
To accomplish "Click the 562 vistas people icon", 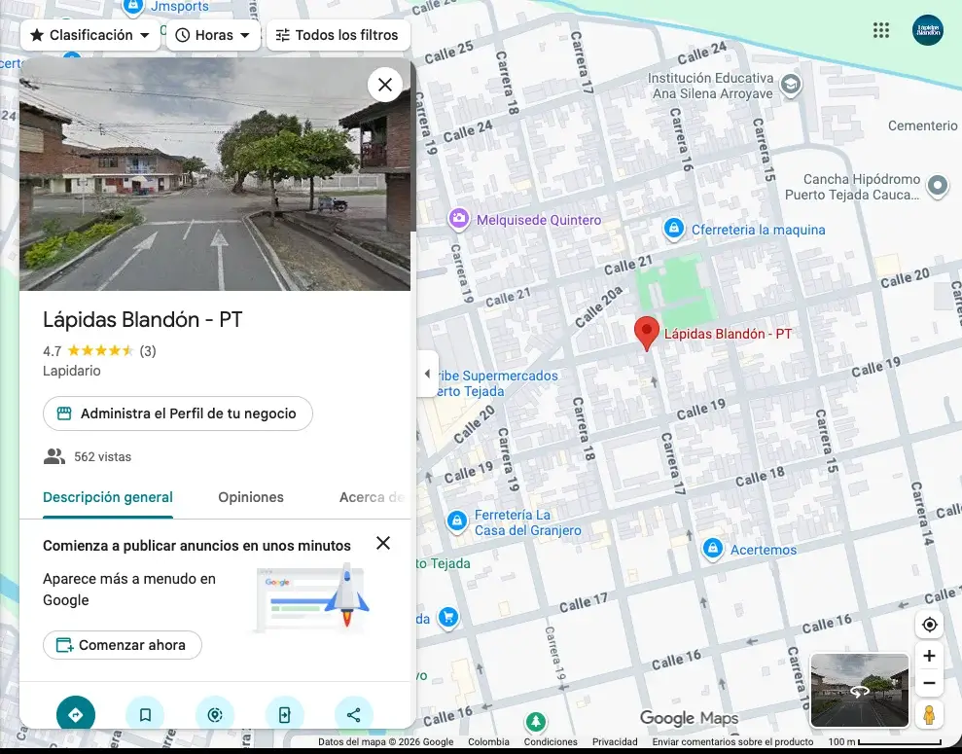I will tap(54, 456).
